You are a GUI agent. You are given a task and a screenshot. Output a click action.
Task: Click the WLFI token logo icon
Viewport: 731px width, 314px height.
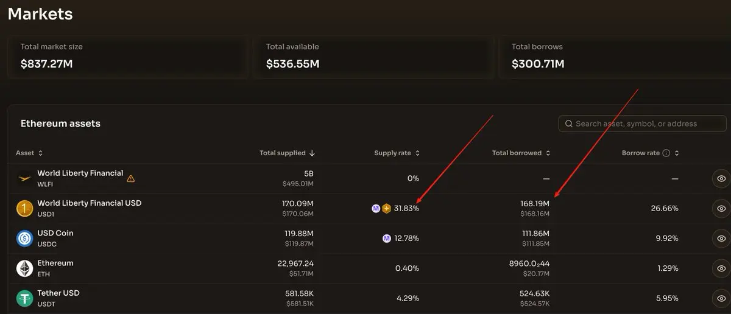tap(24, 178)
